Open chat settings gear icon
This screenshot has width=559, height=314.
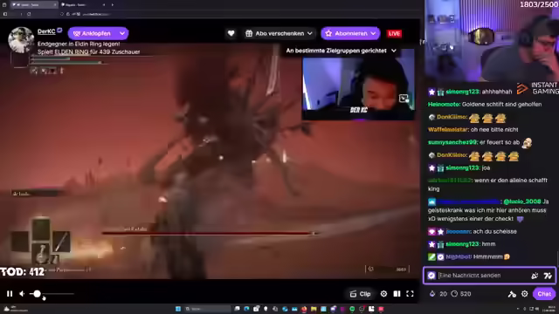pos(525,294)
